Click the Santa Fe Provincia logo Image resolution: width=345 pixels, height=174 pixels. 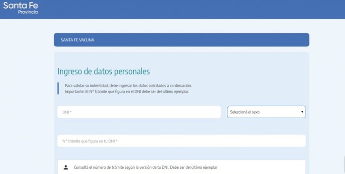[21, 8]
